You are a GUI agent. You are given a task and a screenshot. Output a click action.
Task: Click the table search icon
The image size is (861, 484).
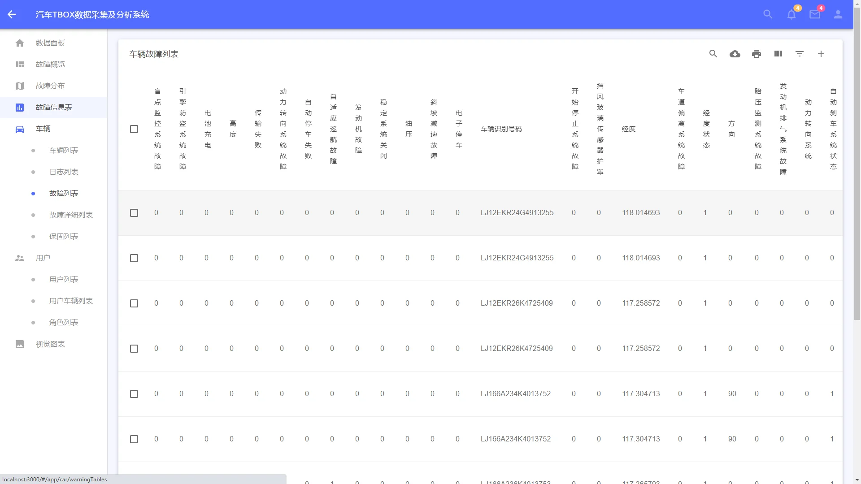click(713, 54)
